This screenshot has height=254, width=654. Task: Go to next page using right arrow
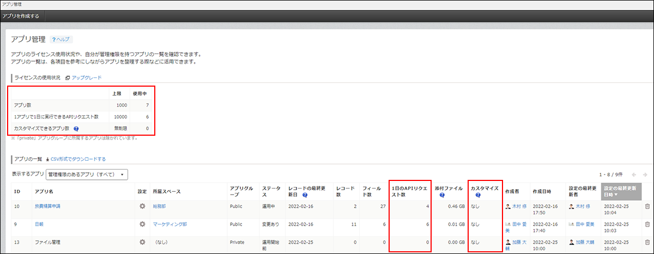tap(645, 174)
